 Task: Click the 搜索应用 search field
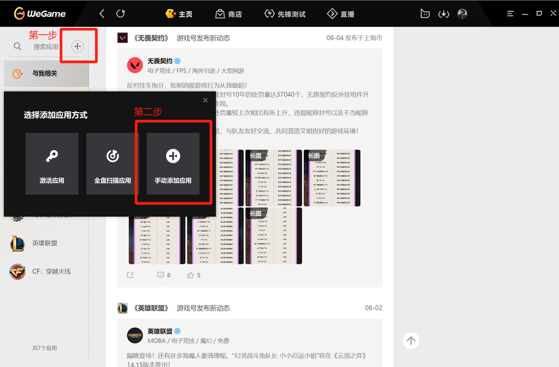[x=45, y=47]
